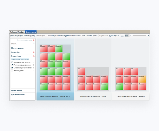Switch to the Таблица tab
Image resolution: width=159 pixels, height=131 pixels.
tap(13, 32)
